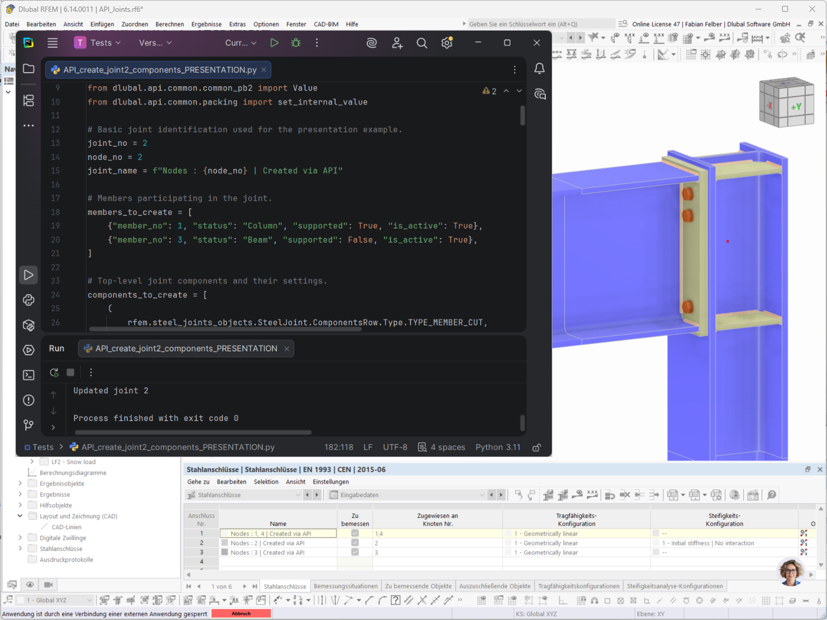Toggle read-only lock in PyCharm status bar
Viewport: 827px width, 620px height.
[x=536, y=448]
